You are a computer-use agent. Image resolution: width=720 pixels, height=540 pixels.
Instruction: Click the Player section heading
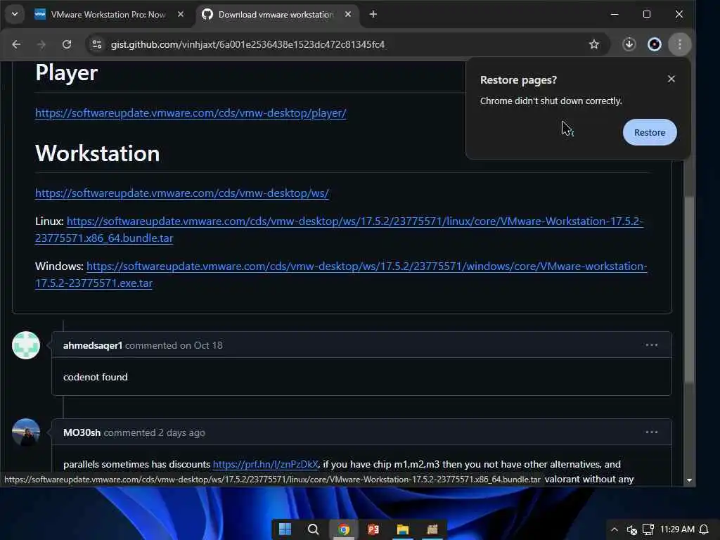(67, 73)
